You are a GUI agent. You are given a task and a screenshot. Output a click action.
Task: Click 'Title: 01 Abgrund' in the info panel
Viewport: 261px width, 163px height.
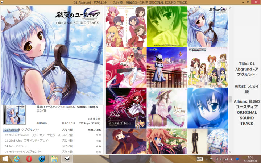point(247,69)
